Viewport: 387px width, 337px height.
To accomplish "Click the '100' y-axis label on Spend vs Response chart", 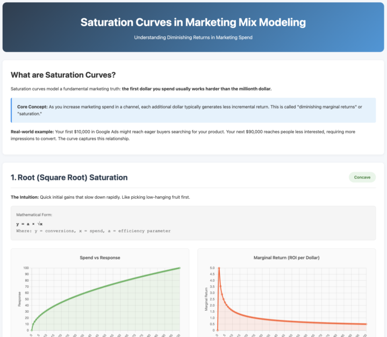I will 26,268.
